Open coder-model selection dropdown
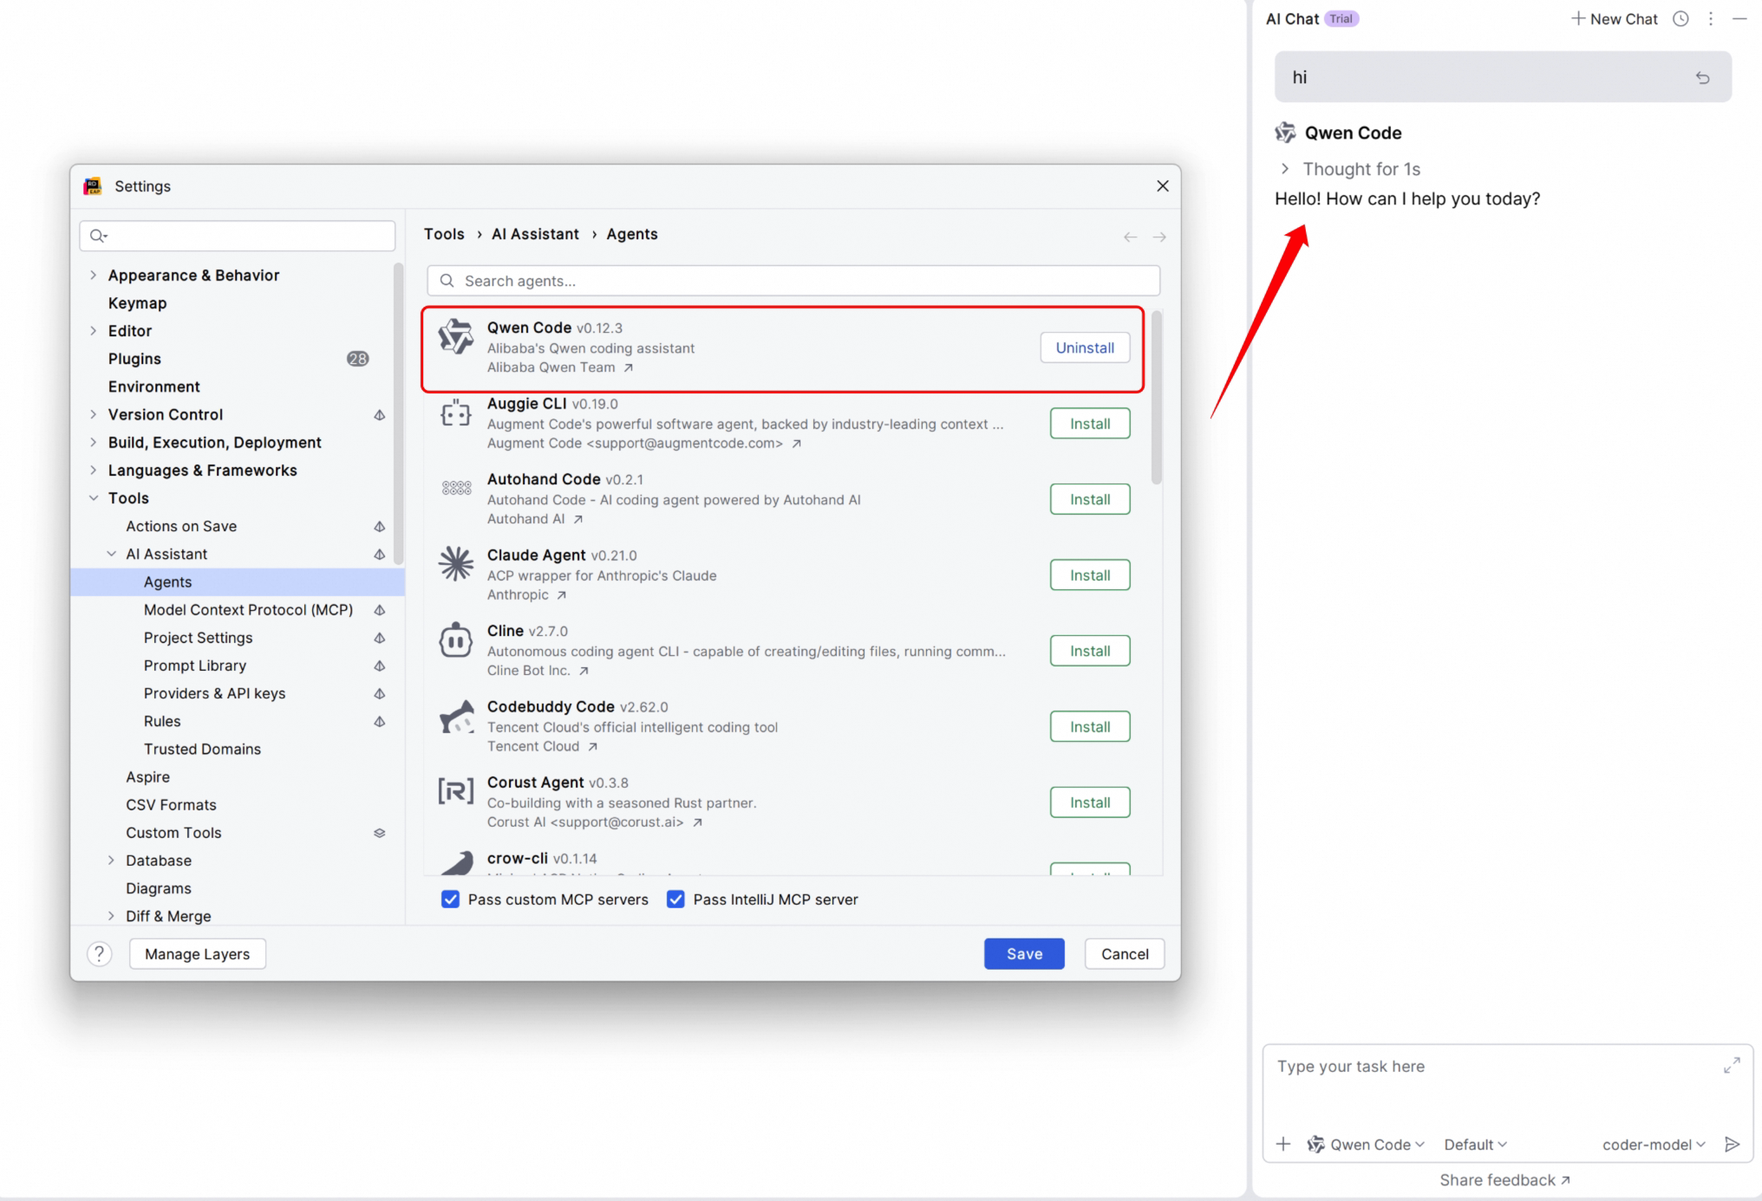 pyautogui.click(x=1653, y=1145)
